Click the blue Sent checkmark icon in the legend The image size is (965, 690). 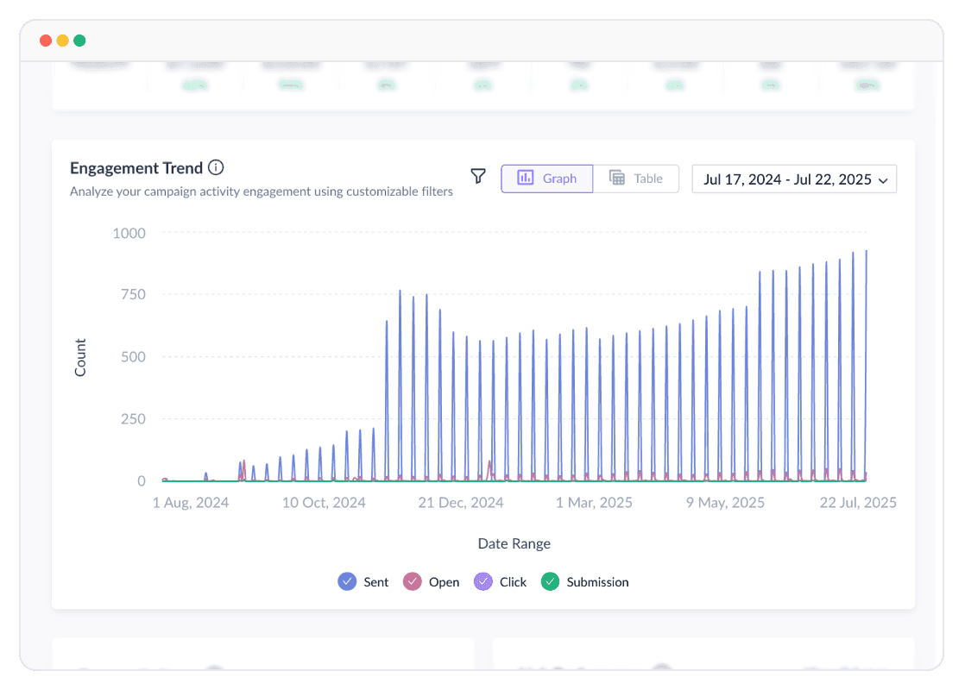(348, 581)
